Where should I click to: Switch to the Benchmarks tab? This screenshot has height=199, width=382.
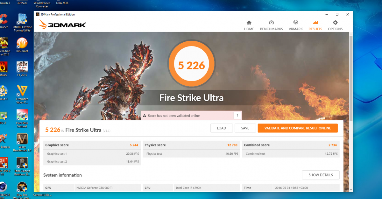271,25
